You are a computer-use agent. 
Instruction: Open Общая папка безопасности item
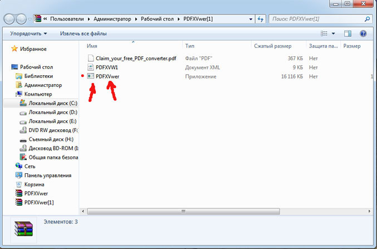click(x=53, y=157)
